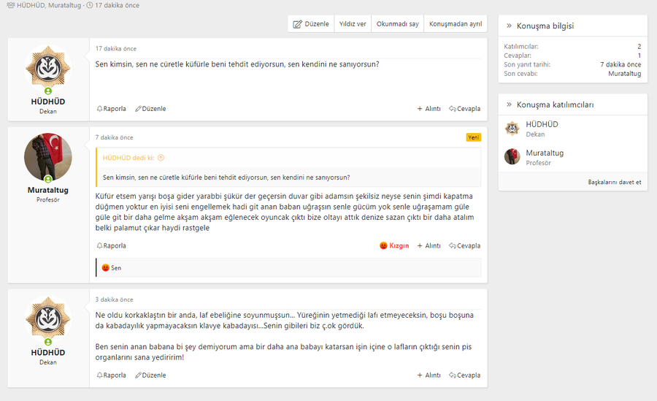Click HÜDHÜD's large avatar on the third message
The height and width of the screenshot is (401, 657).
48,320
